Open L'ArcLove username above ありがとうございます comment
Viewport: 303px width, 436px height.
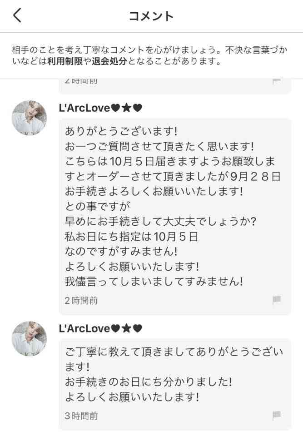tap(84, 108)
